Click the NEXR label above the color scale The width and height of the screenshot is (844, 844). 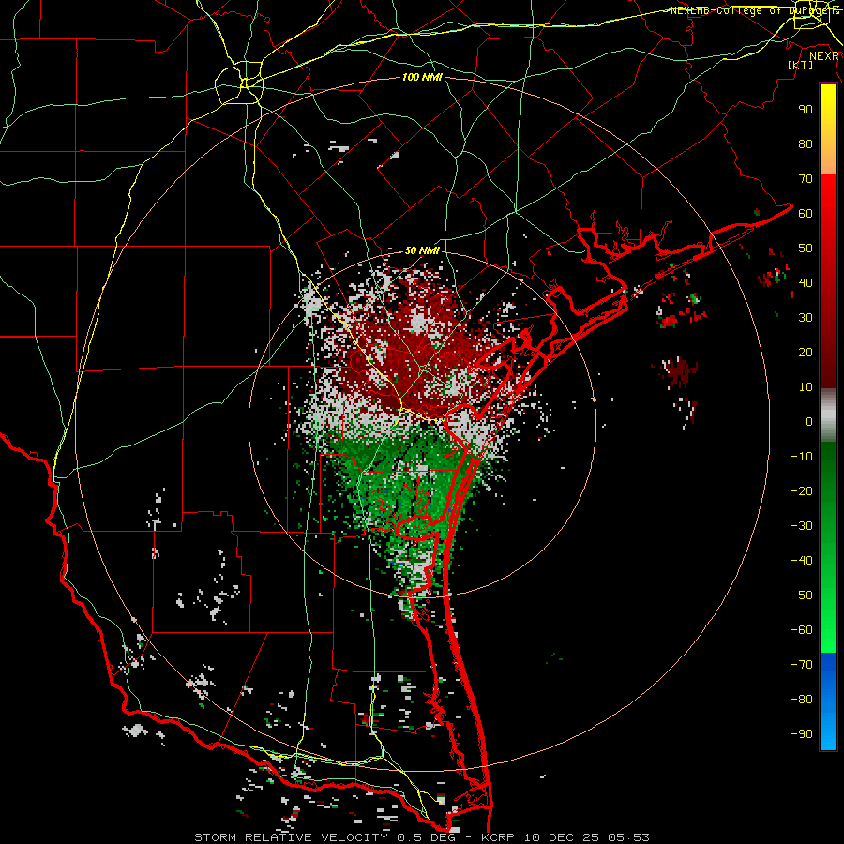pyautogui.click(x=824, y=56)
